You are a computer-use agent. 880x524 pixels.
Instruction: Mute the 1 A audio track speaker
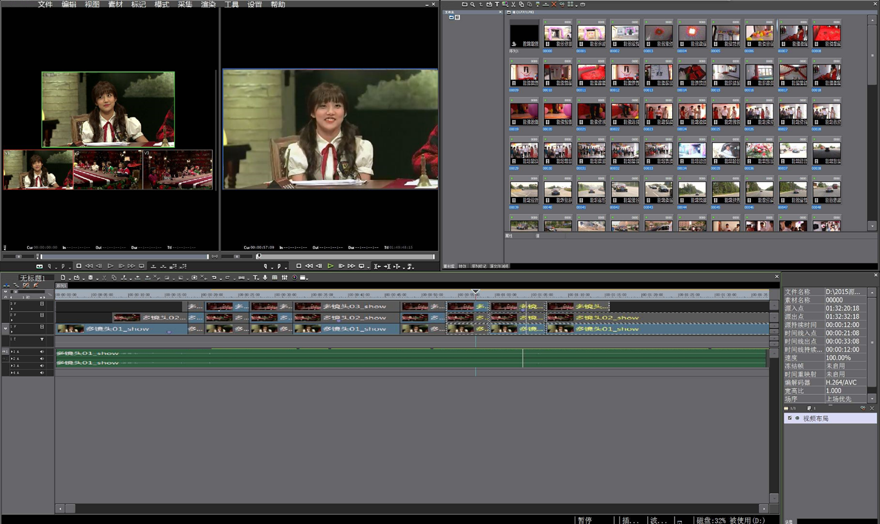(x=42, y=351)
